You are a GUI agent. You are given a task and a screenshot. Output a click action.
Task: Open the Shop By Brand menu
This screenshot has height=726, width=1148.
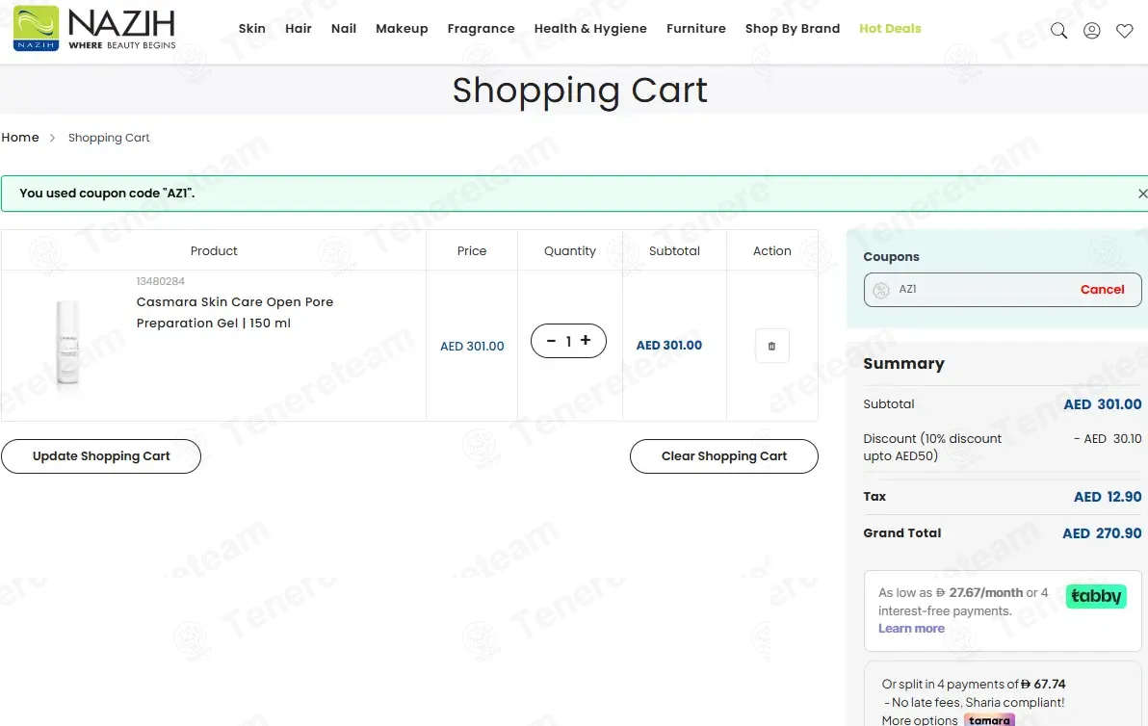pos(793,29)
